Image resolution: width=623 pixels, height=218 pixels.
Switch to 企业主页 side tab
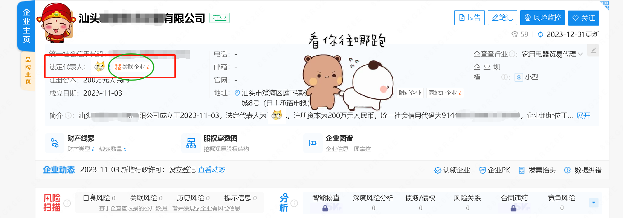26,26
